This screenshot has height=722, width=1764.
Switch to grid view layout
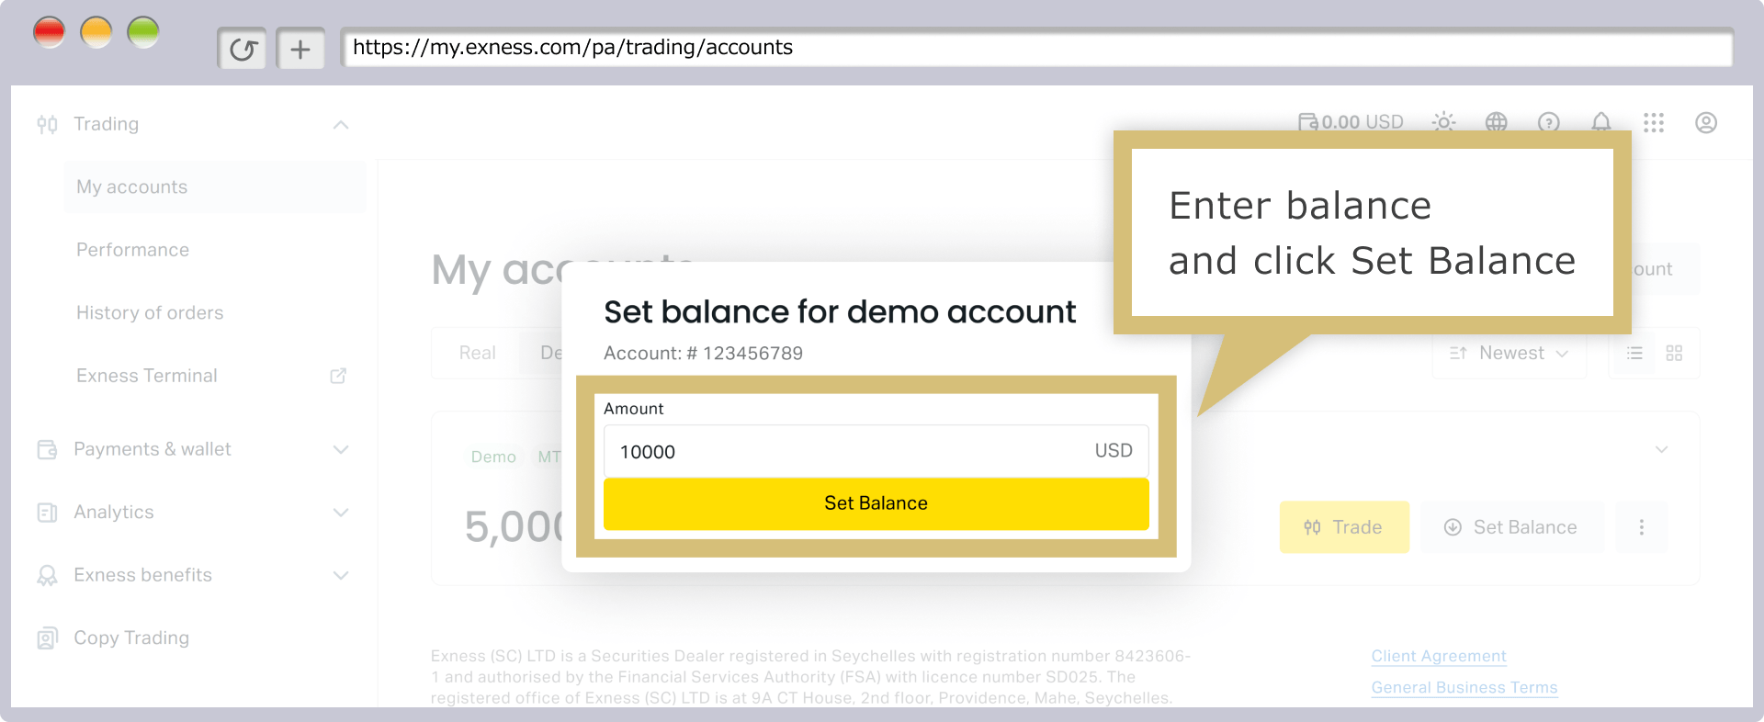coord(1674,353)
